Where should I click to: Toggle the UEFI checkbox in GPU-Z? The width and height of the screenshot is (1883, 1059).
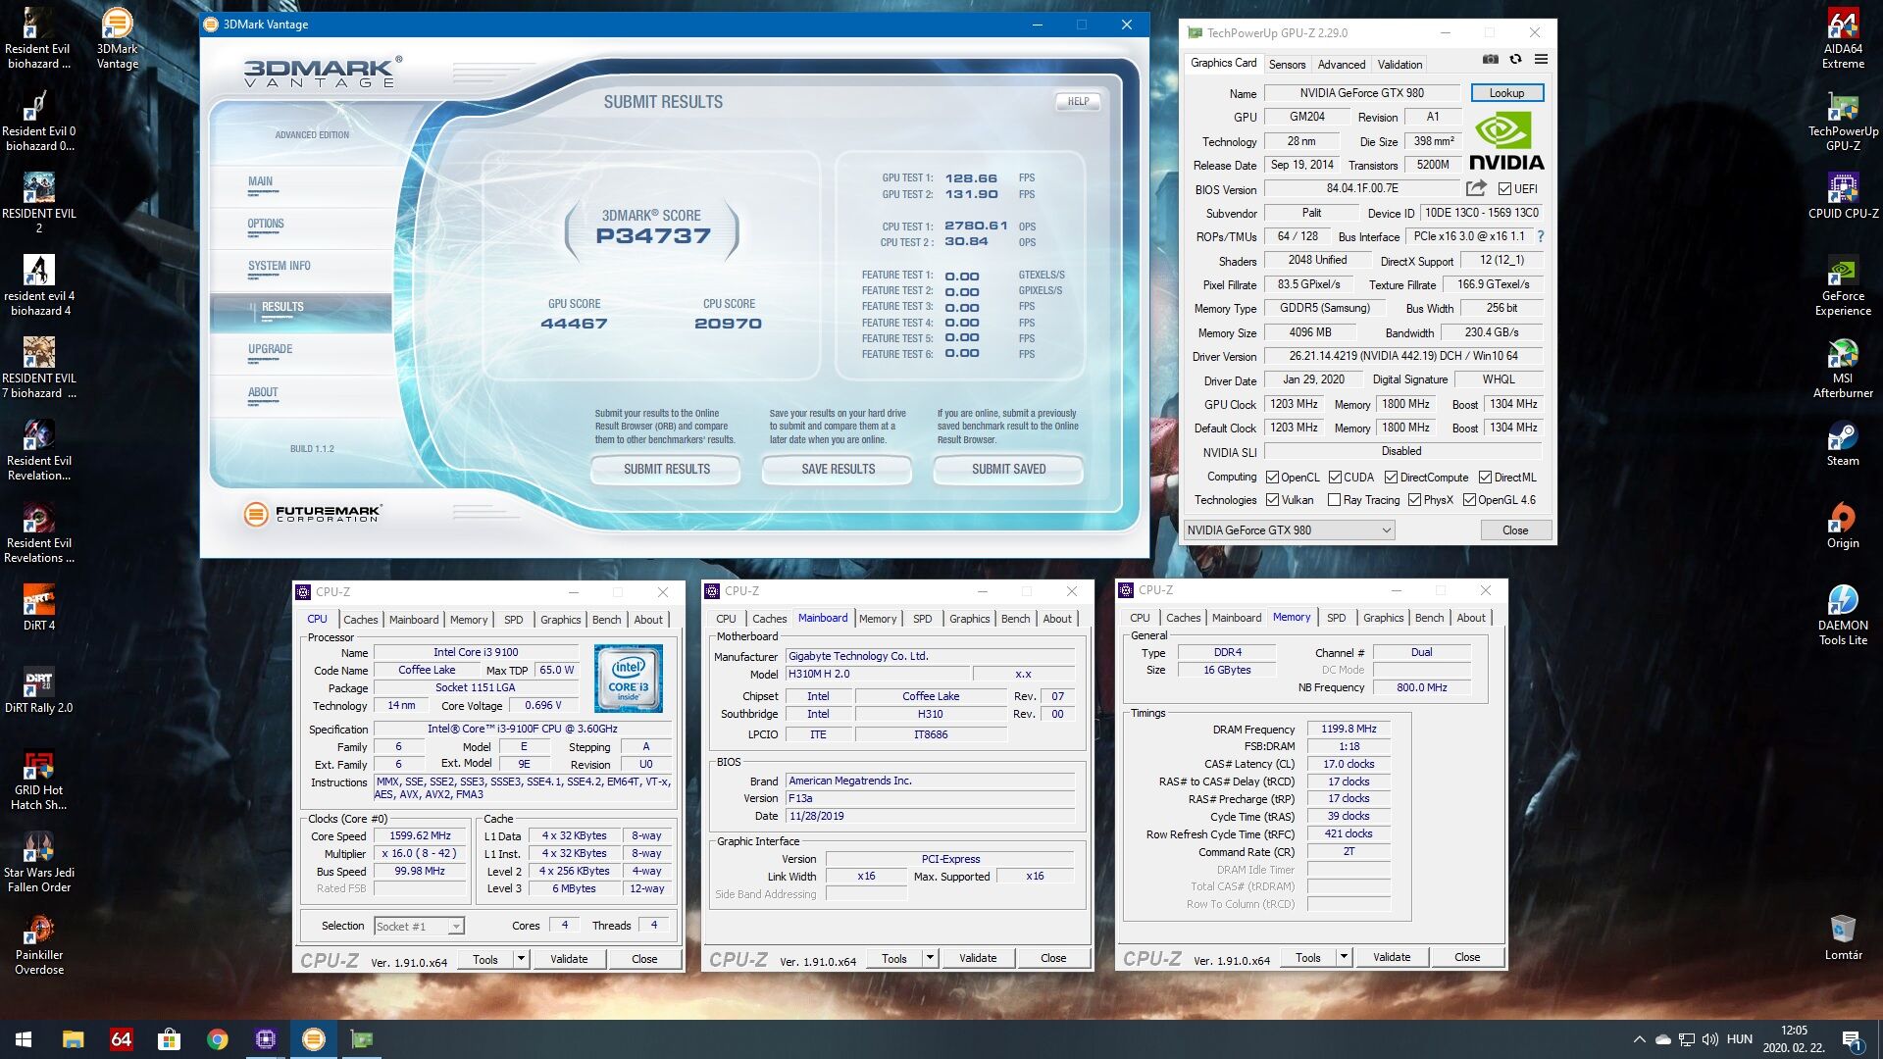point(1504,189)
